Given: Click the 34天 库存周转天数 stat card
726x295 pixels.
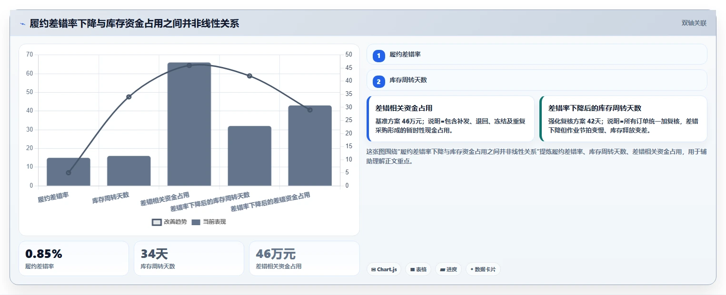Looking at the screenshot, I should coord(189,258).
